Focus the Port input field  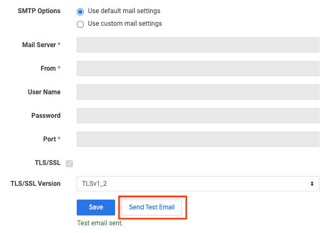click(x=198, y=139)
